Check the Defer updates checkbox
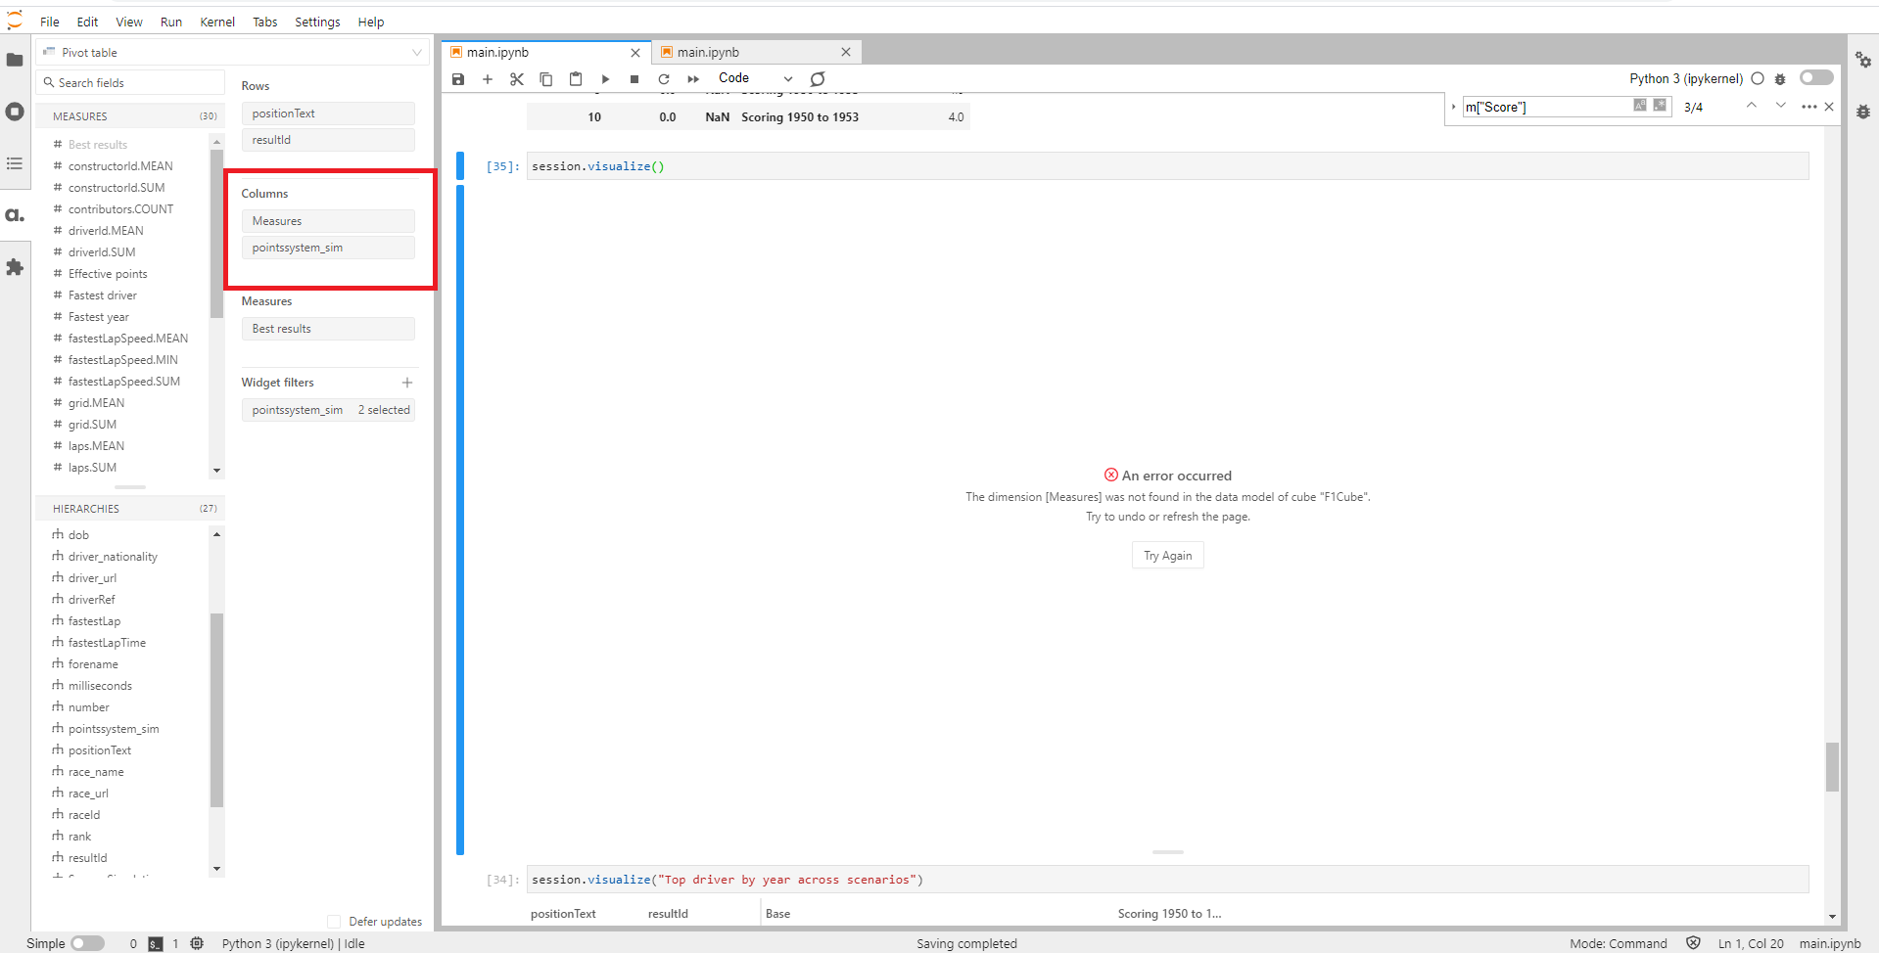Viewport: 1879px width, 953px height. 334,921
